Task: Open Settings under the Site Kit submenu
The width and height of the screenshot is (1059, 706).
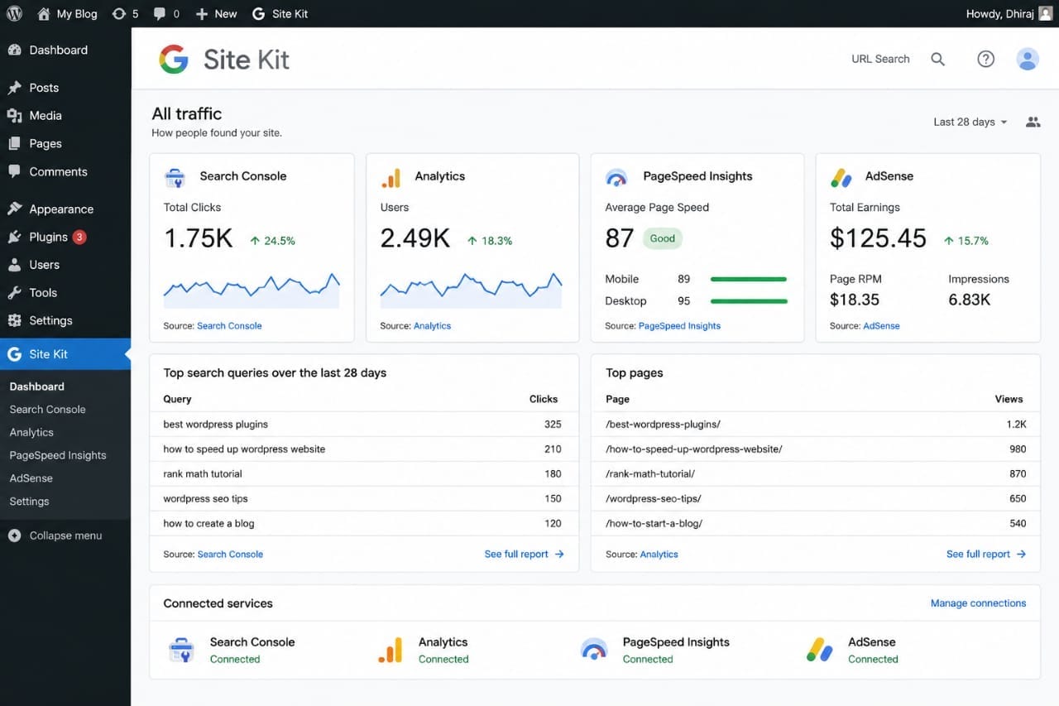Action: click(29, 502)
